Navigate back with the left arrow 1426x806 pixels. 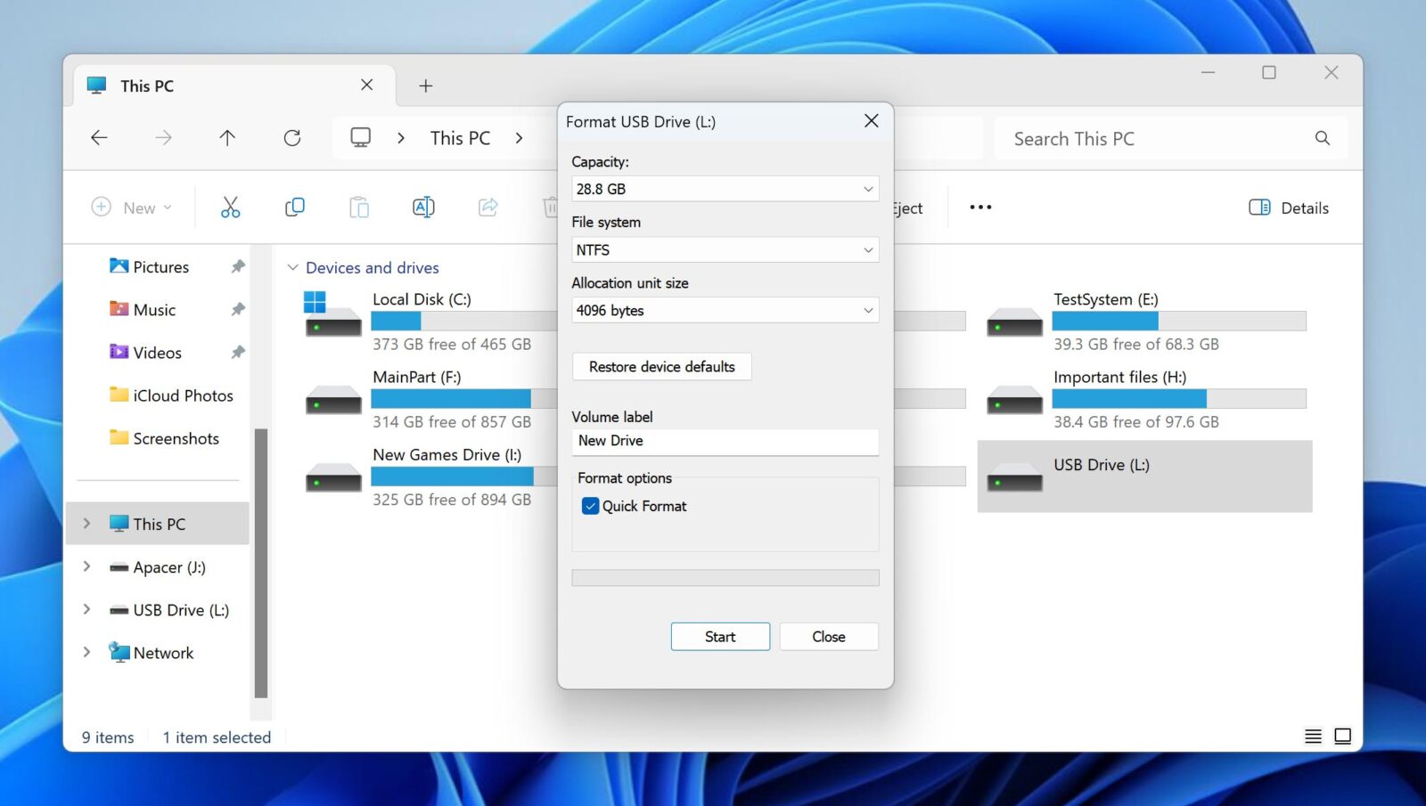pyautogui.click(x=99, y=138)
